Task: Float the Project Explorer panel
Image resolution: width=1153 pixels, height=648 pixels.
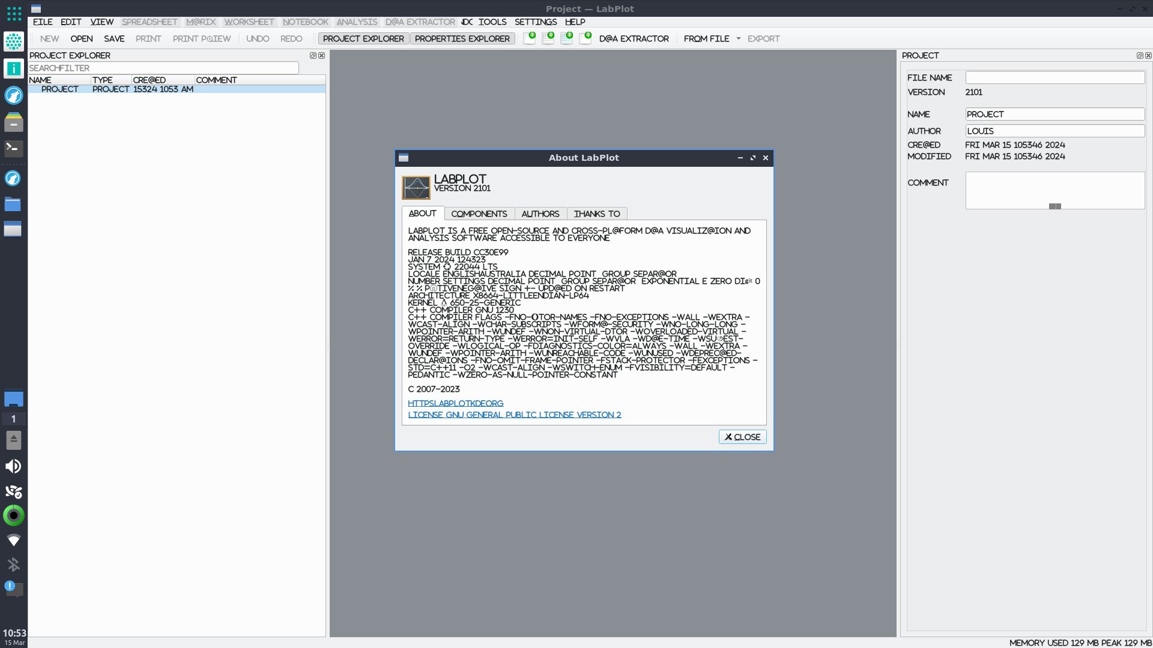Action: 312,55
